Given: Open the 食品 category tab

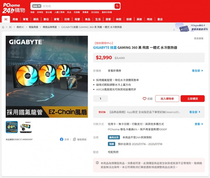Looking at the screenshot, I should click(87, 19).
